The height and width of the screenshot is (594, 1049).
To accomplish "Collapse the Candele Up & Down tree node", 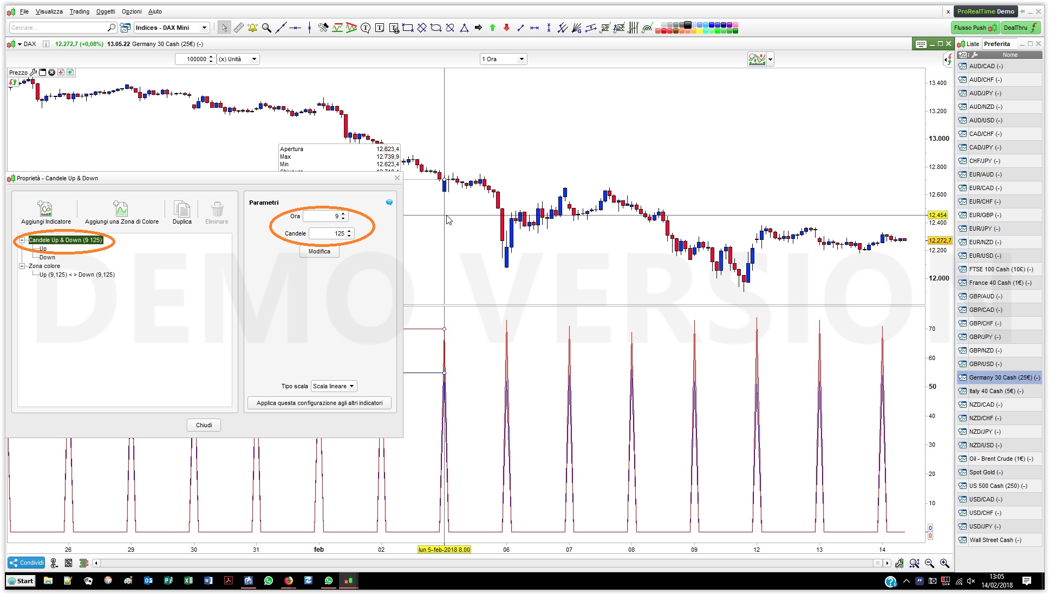I will 22,240.
